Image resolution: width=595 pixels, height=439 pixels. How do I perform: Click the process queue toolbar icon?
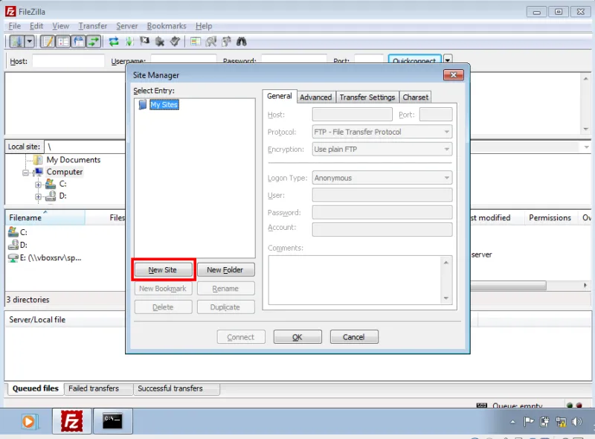pos(129,42)
